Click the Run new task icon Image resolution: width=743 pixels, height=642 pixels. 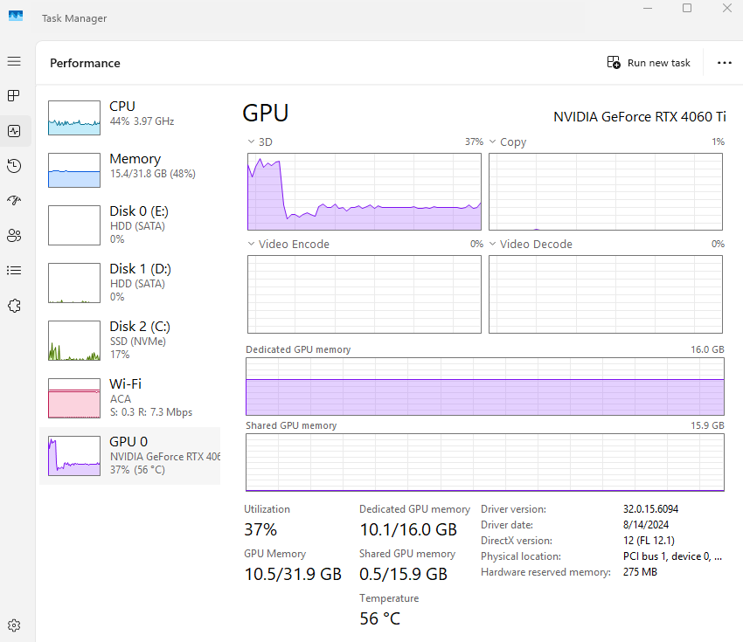(x=614, y=63)
